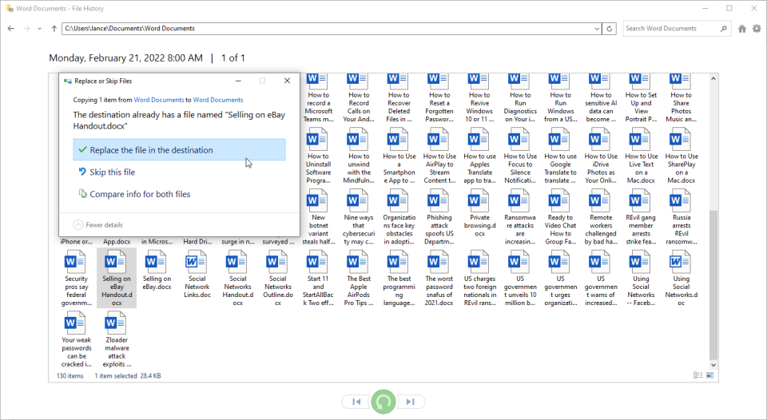
Task: Select How to Run Diagnostics on Your file
Action: tap(520, 97)
